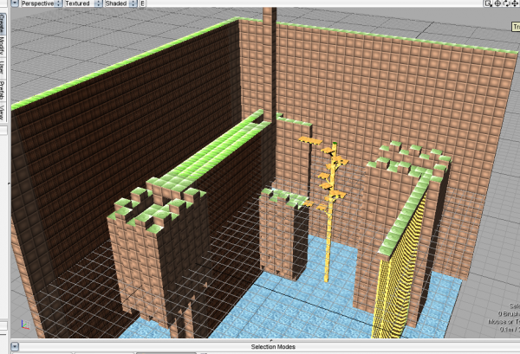Open the User side tab
This screenshot has width=520, height=354.
pos(3,67)
